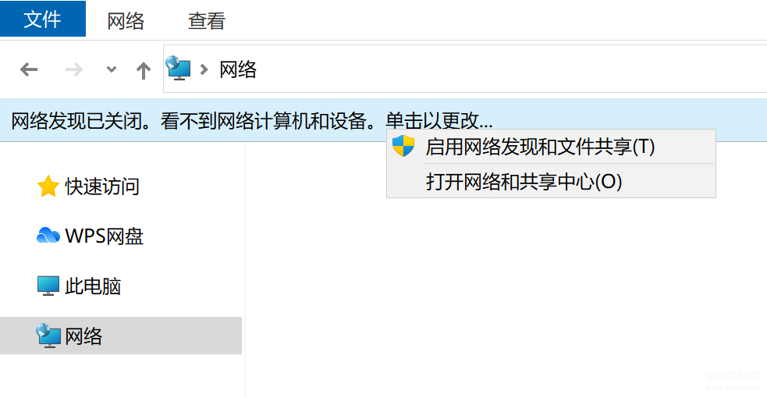Click the 网络 breadcrumb in address bar
The width and height of the screenshot is (767, 398).
tap(238, 69)
